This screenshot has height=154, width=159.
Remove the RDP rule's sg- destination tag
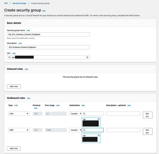point(98,136)
